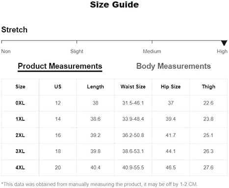
Task: Click the High stretch triangle marker
Action: [224, 43]
